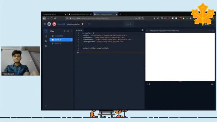Click the padlock site security icon
The height and width of the screenshot is (122, 217).
pyautogui.click(x=71, y=18)
